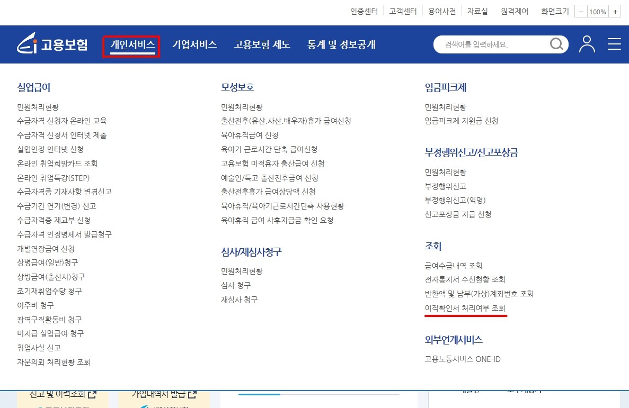Open 수급자격 신청서 인터넷 제출
Screen dimensions: 629x408
click(62, 135)
